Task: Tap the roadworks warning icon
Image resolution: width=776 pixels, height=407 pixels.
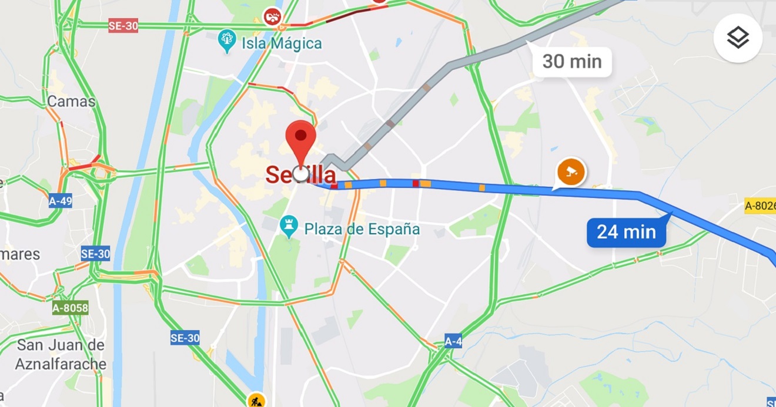Action: click(256, 400)
